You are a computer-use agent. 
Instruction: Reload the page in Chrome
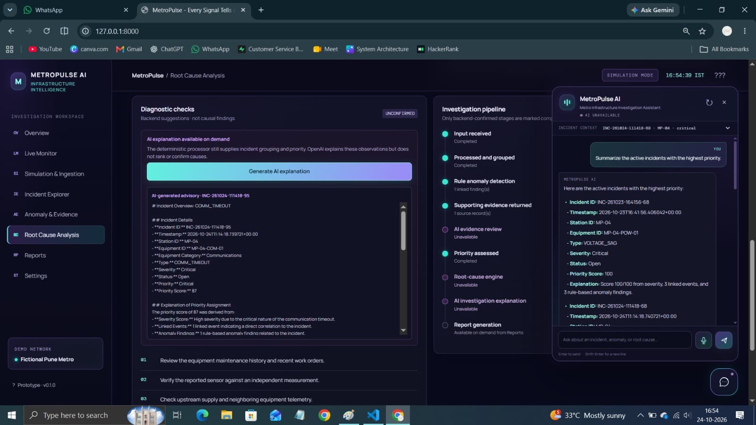point(46,31)
